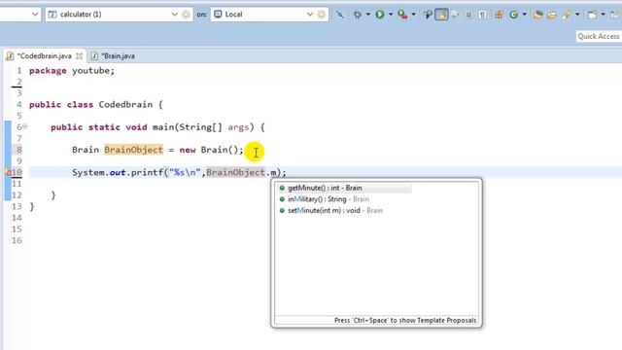Toggle Show Whitespace Characters pilcrow icon

tap(482, 15)
